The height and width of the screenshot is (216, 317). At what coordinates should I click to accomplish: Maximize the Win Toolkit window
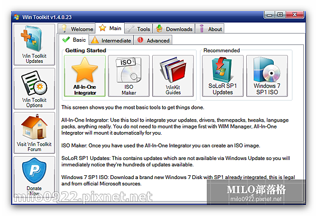point(280,15)
